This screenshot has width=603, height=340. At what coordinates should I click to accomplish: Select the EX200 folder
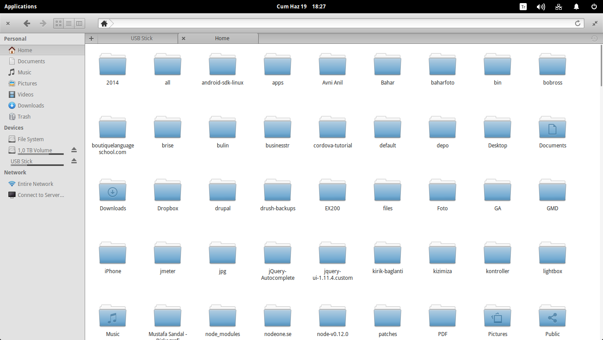click(x=333, y=195)
